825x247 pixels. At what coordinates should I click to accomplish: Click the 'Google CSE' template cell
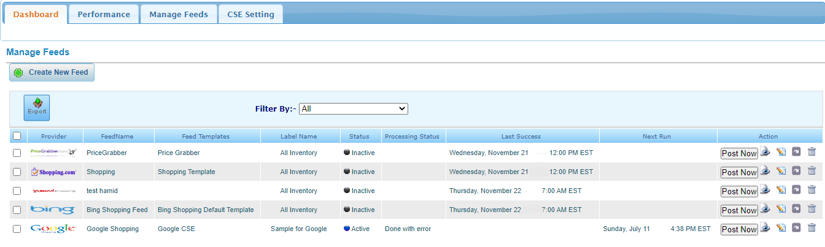[x=177, y=229]
